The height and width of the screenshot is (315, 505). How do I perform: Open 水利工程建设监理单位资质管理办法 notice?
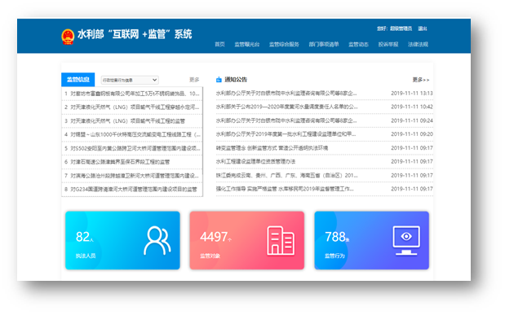point(255,161)
